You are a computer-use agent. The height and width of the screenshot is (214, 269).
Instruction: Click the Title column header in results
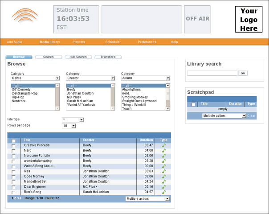pos(27,140)
